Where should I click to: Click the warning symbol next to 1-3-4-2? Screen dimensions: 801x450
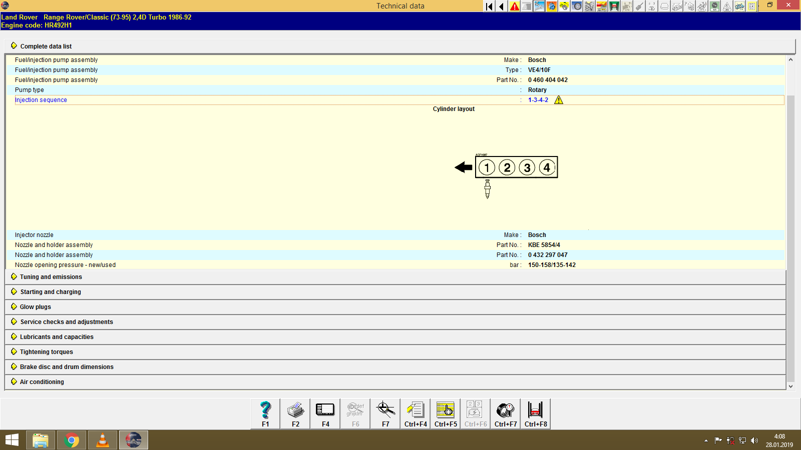pos(559,100)
